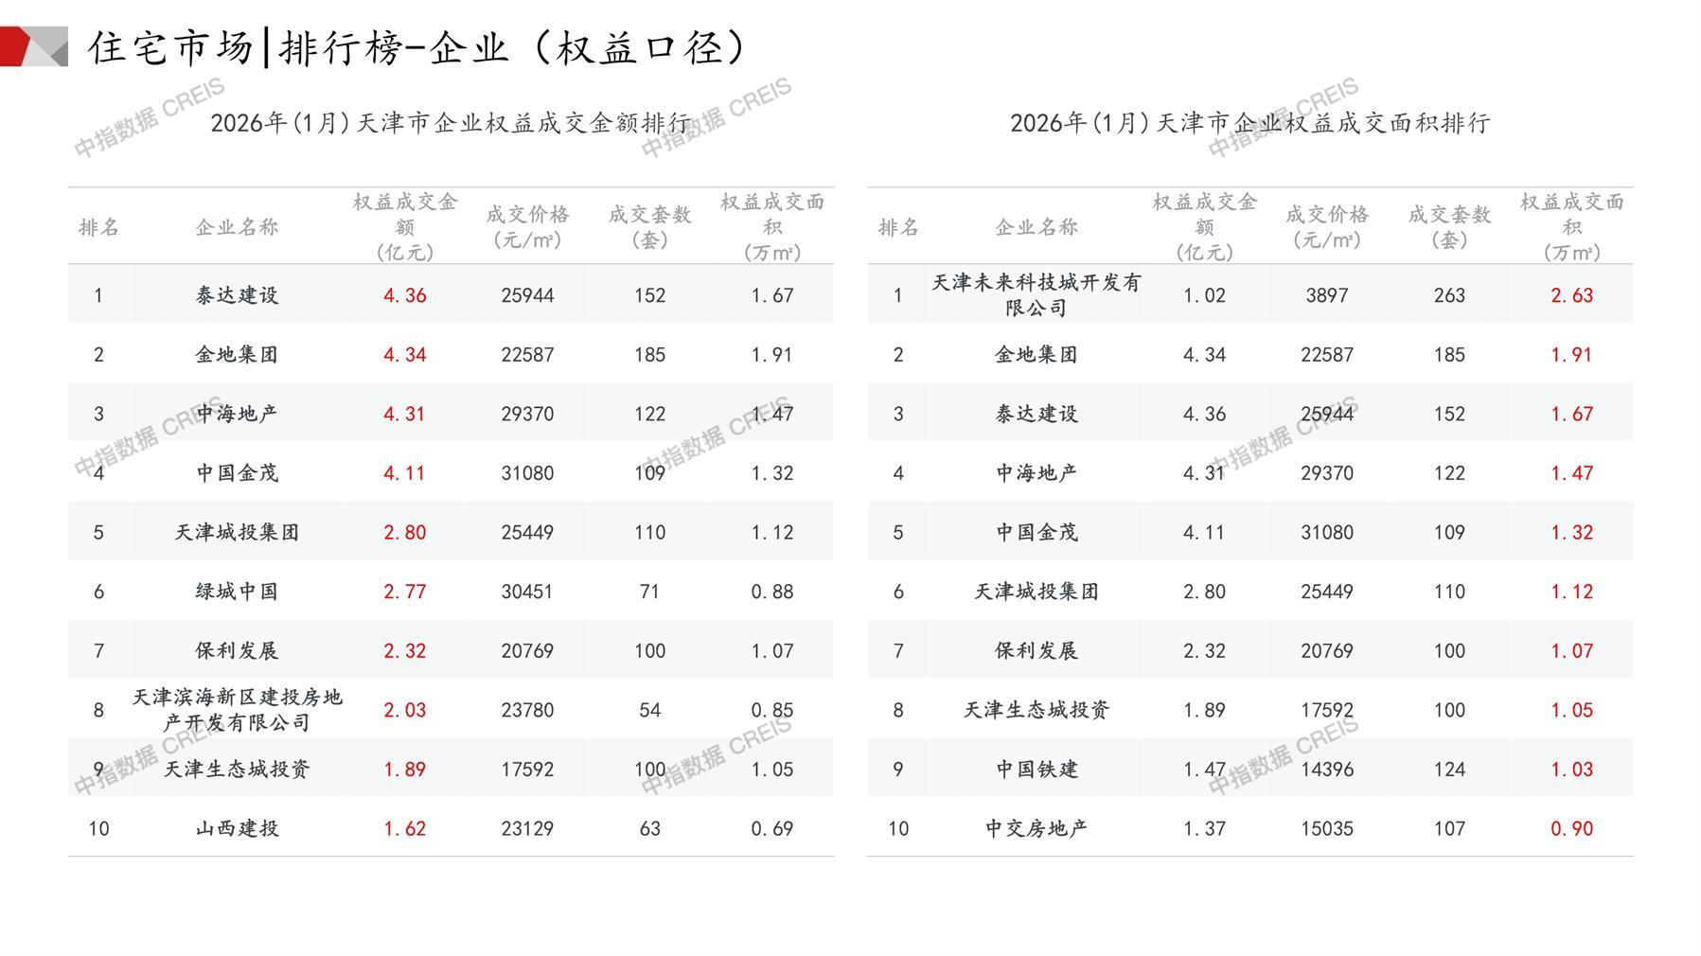Click the 14396 price for 中国铁建
Viewport: 1701px width, 956px height.
[1326, 770]
